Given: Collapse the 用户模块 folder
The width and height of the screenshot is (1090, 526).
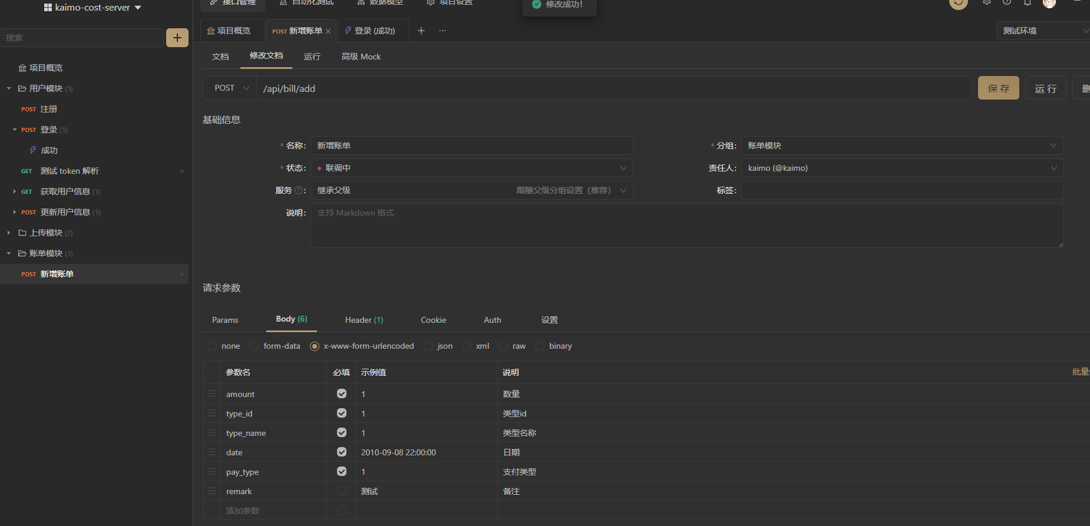Looking at the screenshot, I should click(9, 88).
